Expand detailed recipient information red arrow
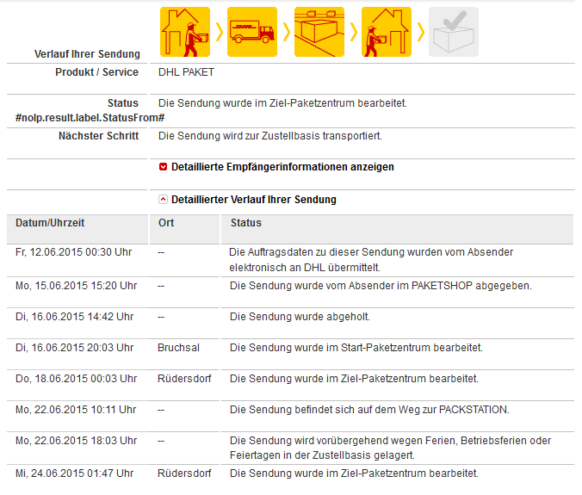Screen dimensions: 582x495 click(x=163, y=167)
